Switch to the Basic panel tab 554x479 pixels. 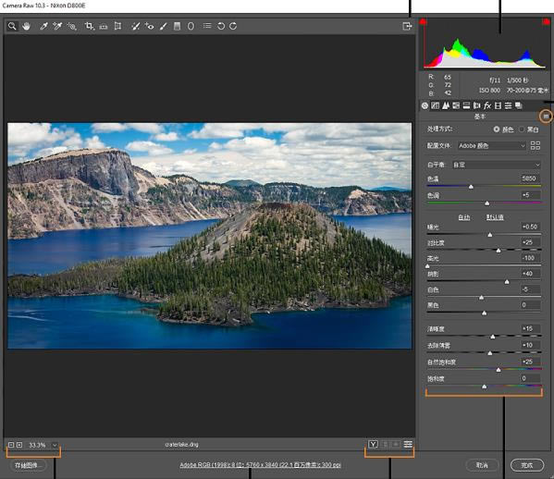425,105
